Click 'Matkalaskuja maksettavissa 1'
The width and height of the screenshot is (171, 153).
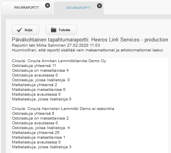pyautogui.click(x=38, y=137)
